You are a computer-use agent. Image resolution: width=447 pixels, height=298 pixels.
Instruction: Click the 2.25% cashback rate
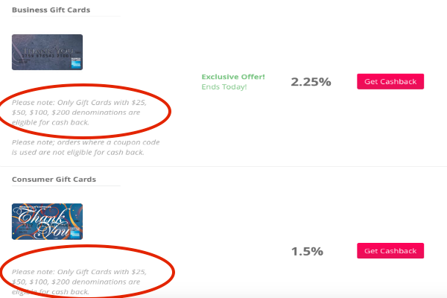pyautogui.click(x=311, y=82)
